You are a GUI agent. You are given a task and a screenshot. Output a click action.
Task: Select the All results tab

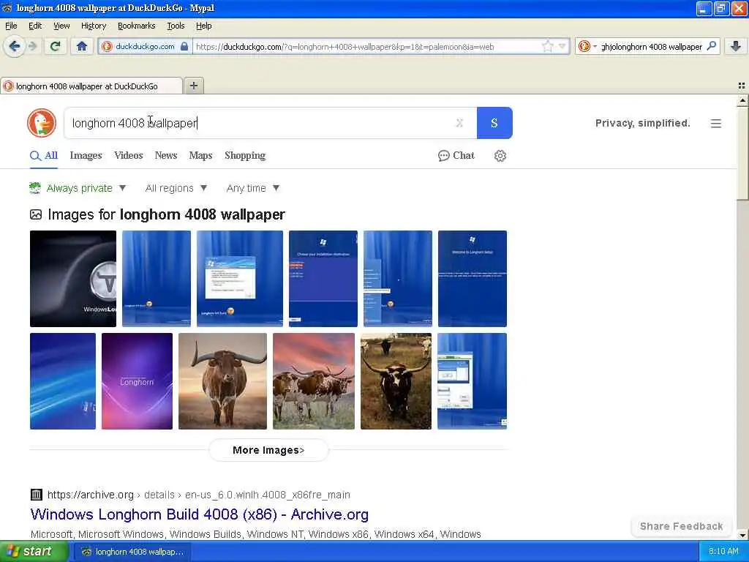[x=43, y=155]
